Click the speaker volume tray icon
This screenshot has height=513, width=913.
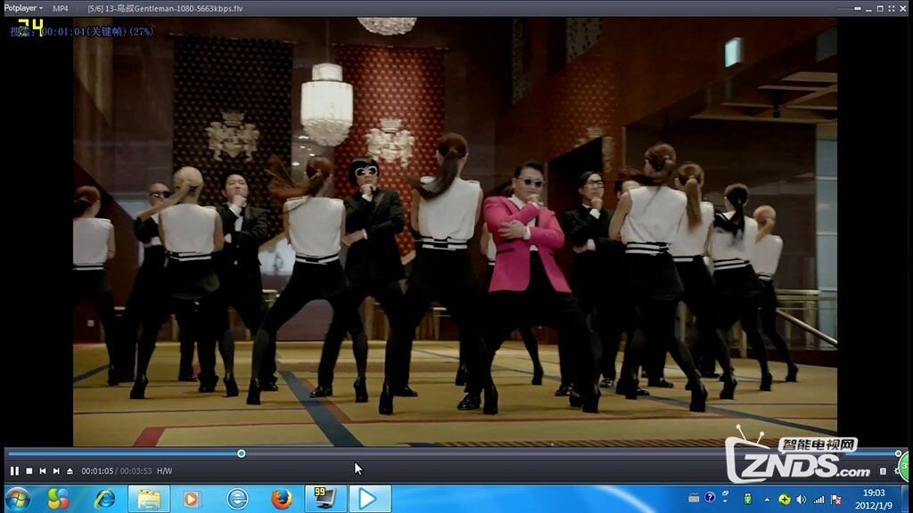(x=801, y=499)
